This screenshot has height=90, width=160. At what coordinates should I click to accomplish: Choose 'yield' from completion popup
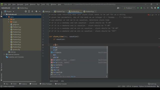pyautogui.click(x=78, y=57)
